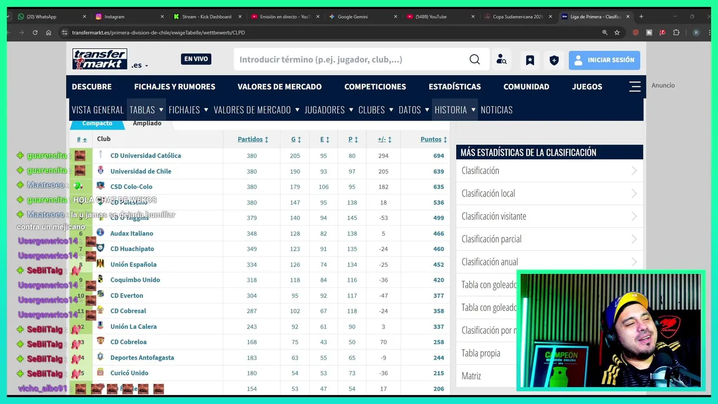Image resolution: width=718 pixels, height=404 pixels.
Task: Open the hamburger menu icon
Action: coord(635,86)
